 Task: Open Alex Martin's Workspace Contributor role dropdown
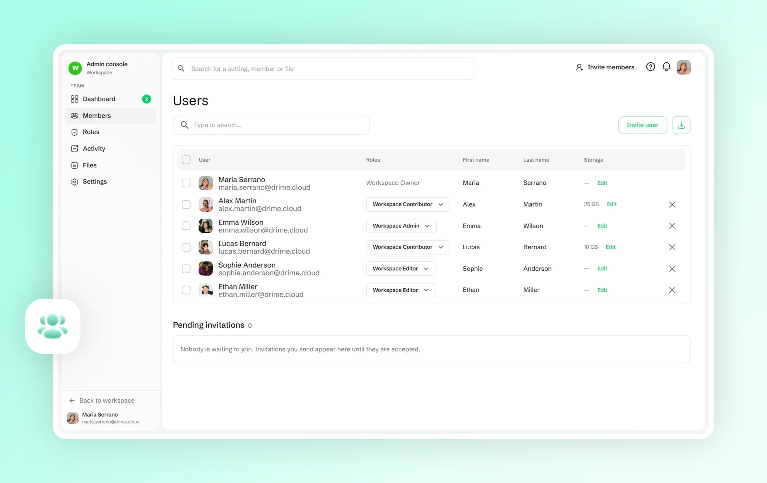tap(407, 204)
